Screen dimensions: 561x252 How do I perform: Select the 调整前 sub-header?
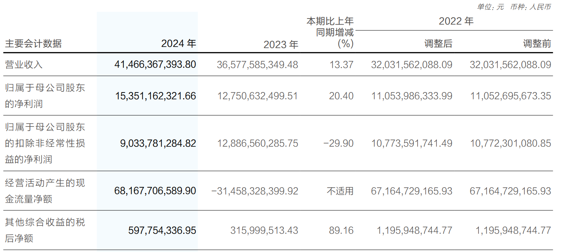coord(537,44)
